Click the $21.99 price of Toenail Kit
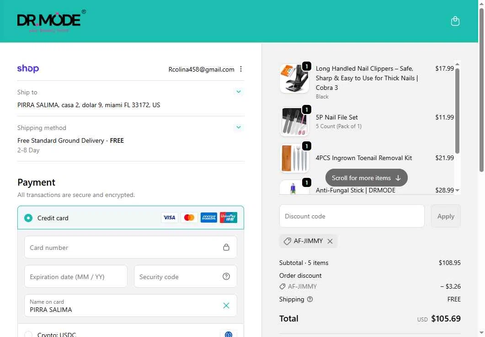This screenshot has height=337, width=485. 444,158
